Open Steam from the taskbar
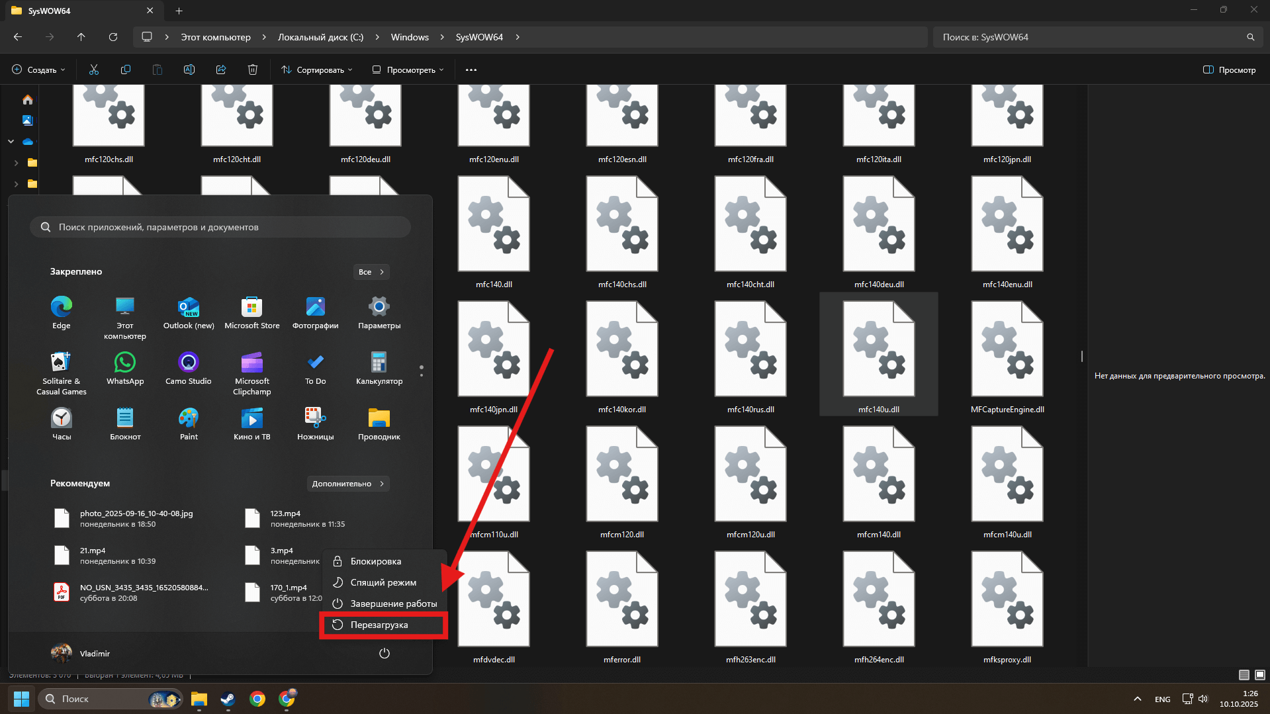 228,699
